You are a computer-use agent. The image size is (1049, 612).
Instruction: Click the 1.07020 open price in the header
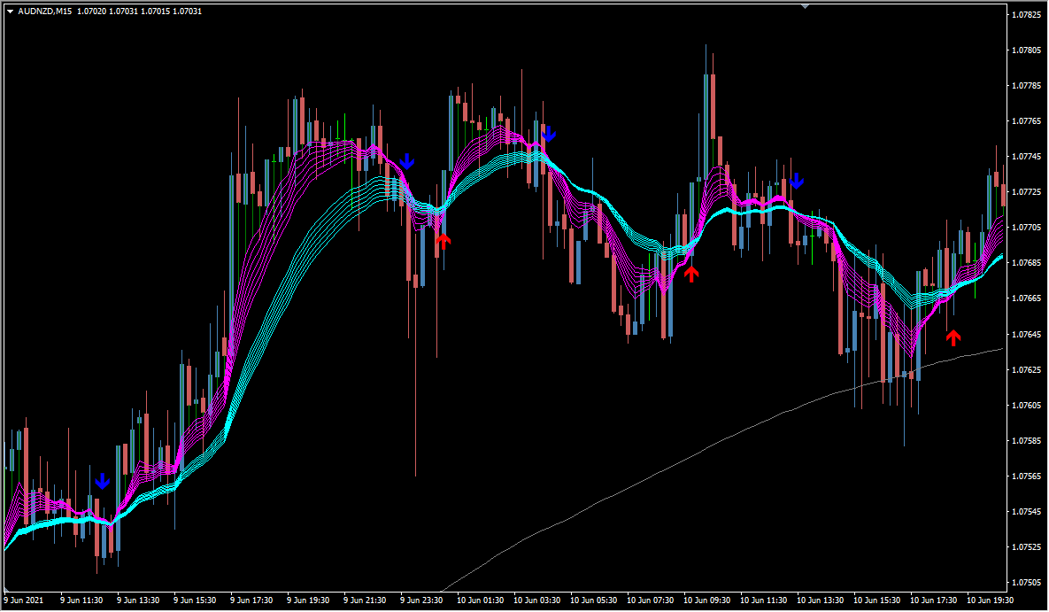[x=91, y=12]
